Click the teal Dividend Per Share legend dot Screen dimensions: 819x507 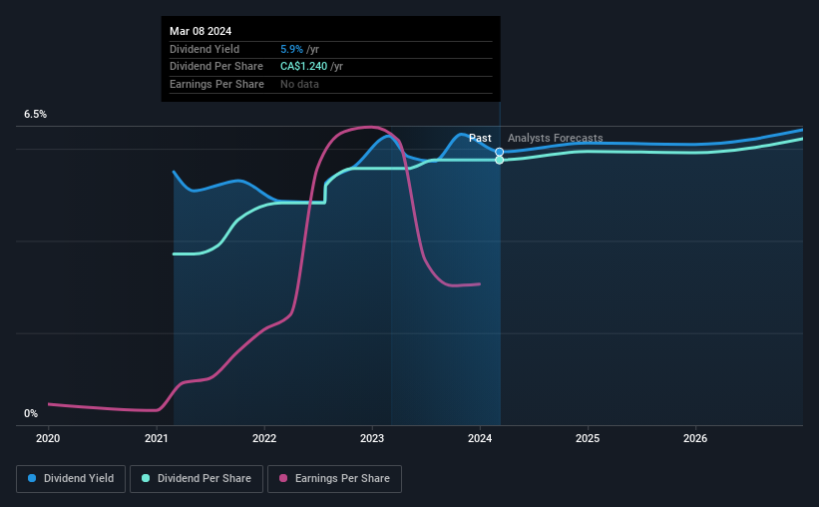[146, 478]
